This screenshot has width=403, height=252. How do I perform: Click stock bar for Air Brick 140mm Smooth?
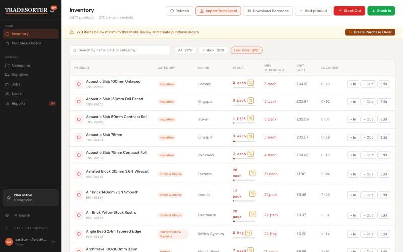[x=244, y=201]
